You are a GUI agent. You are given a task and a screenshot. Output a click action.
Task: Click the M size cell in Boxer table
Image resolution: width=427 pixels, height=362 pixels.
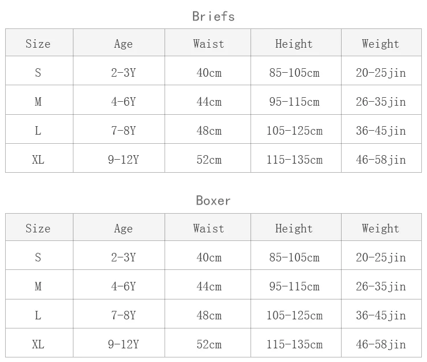[x=39, y=285]
